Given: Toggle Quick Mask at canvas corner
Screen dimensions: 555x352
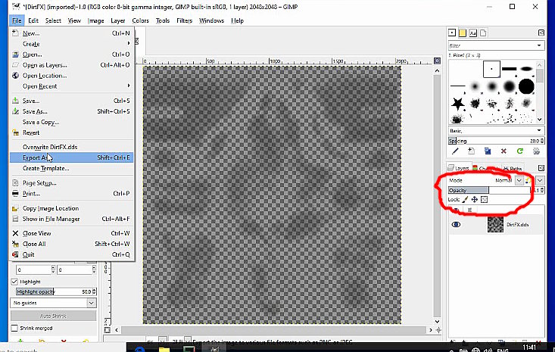Looking at the screenshot, I should click(108, 330).
